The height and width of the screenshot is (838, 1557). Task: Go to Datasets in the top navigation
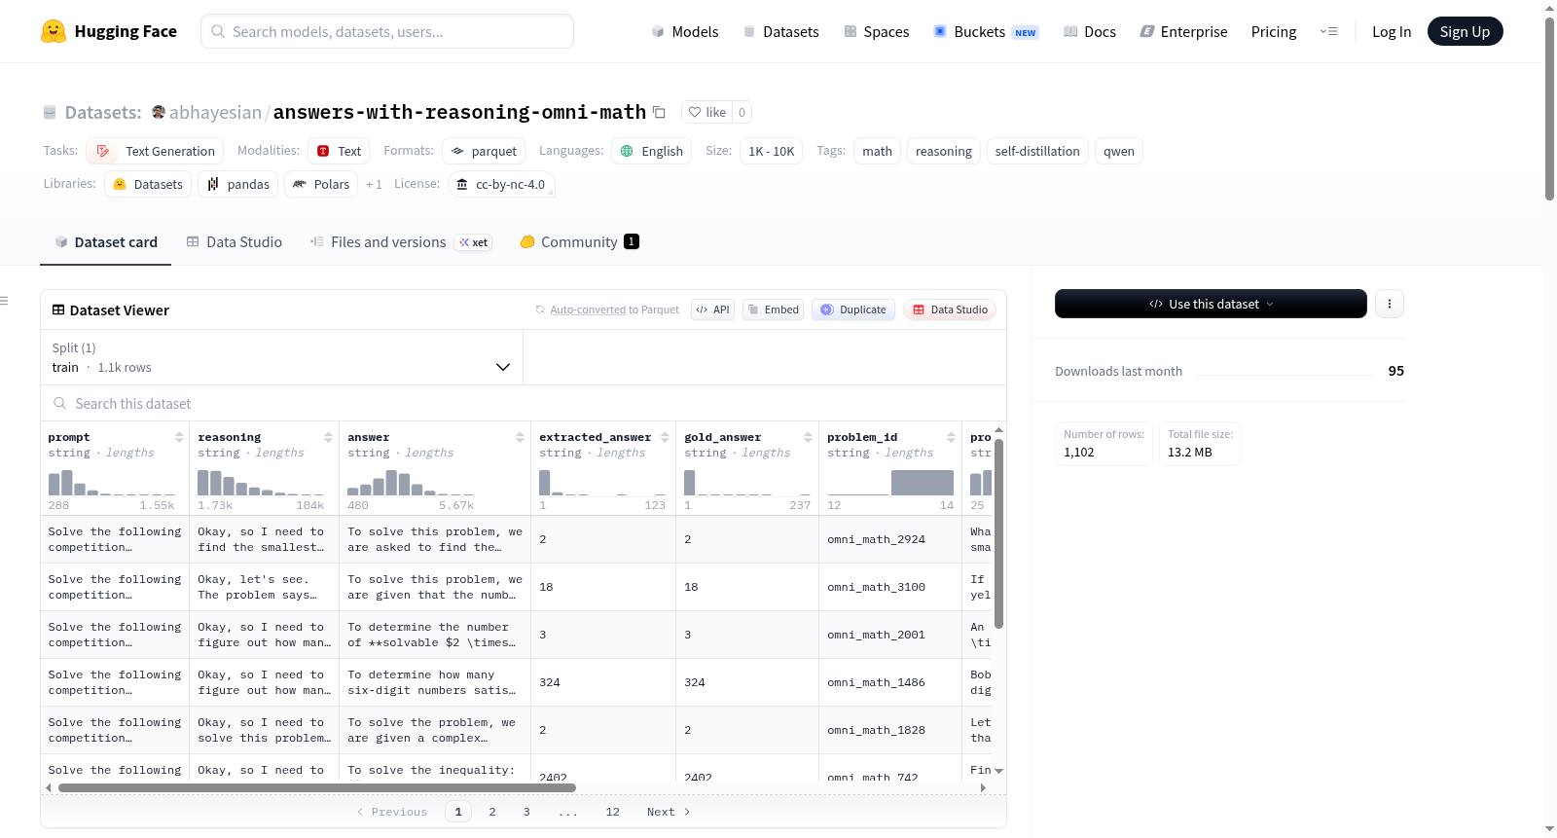[x=780, y=31]
